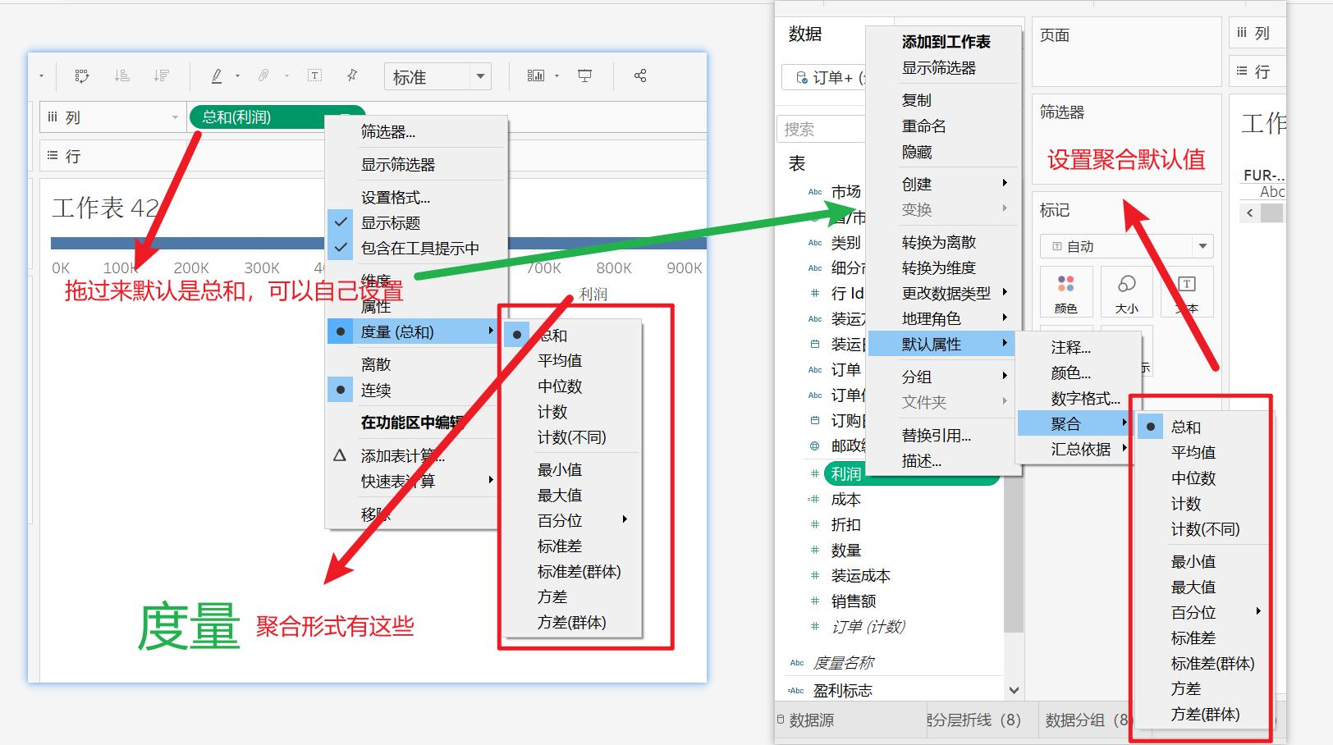Click 筛选器... in pill context menu
Screen dimensions: 1333x745
[417, 131]
